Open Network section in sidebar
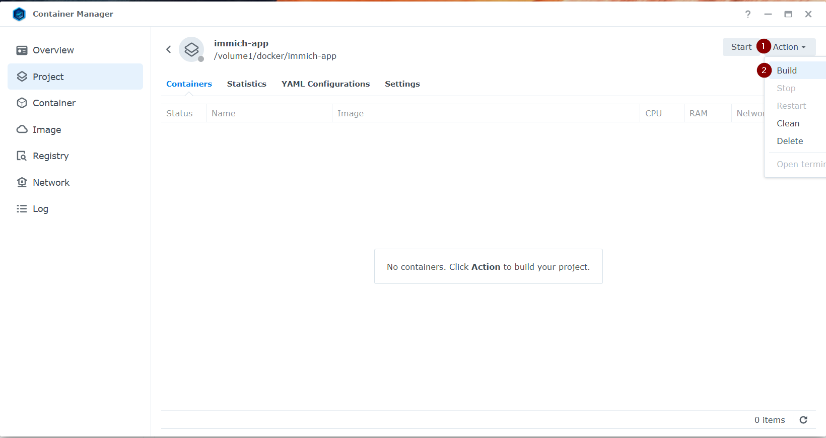The image size is (826, 438). coord(76,182)
